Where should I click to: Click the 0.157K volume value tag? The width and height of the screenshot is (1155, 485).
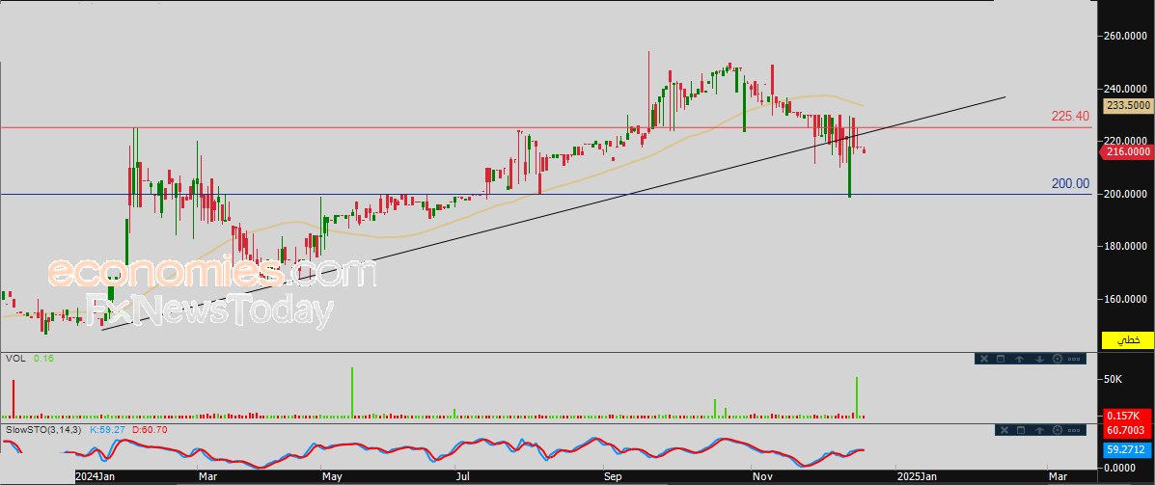click(1128, 416)
